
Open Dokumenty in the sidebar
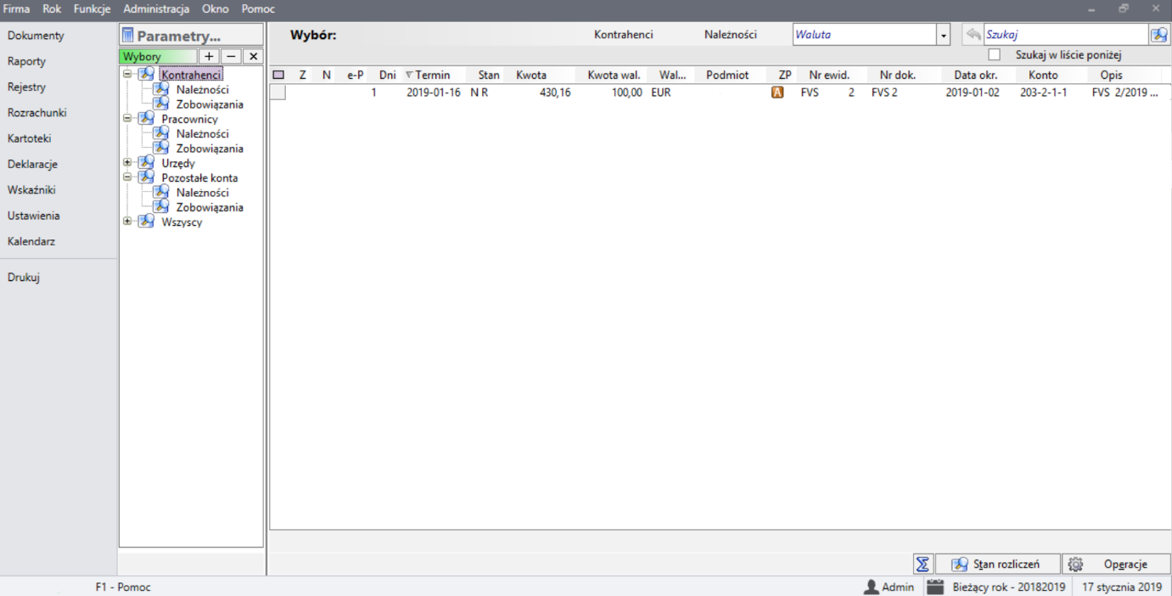[36, 36]
